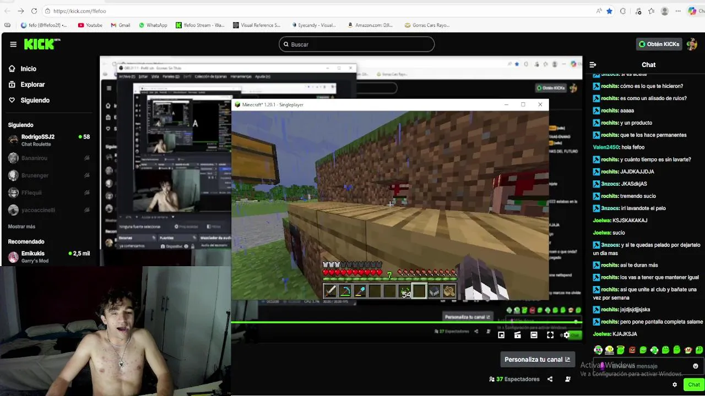Open Gmail bookmark
Image resolution: width=705 pixels, height=396 pixels.
coord(120,25)
